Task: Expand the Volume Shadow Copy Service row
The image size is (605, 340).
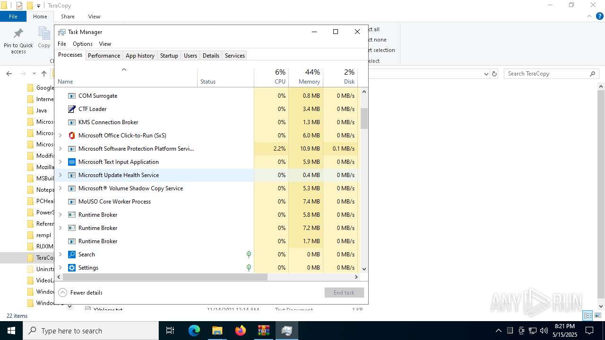Action: (x=60, y=188)
